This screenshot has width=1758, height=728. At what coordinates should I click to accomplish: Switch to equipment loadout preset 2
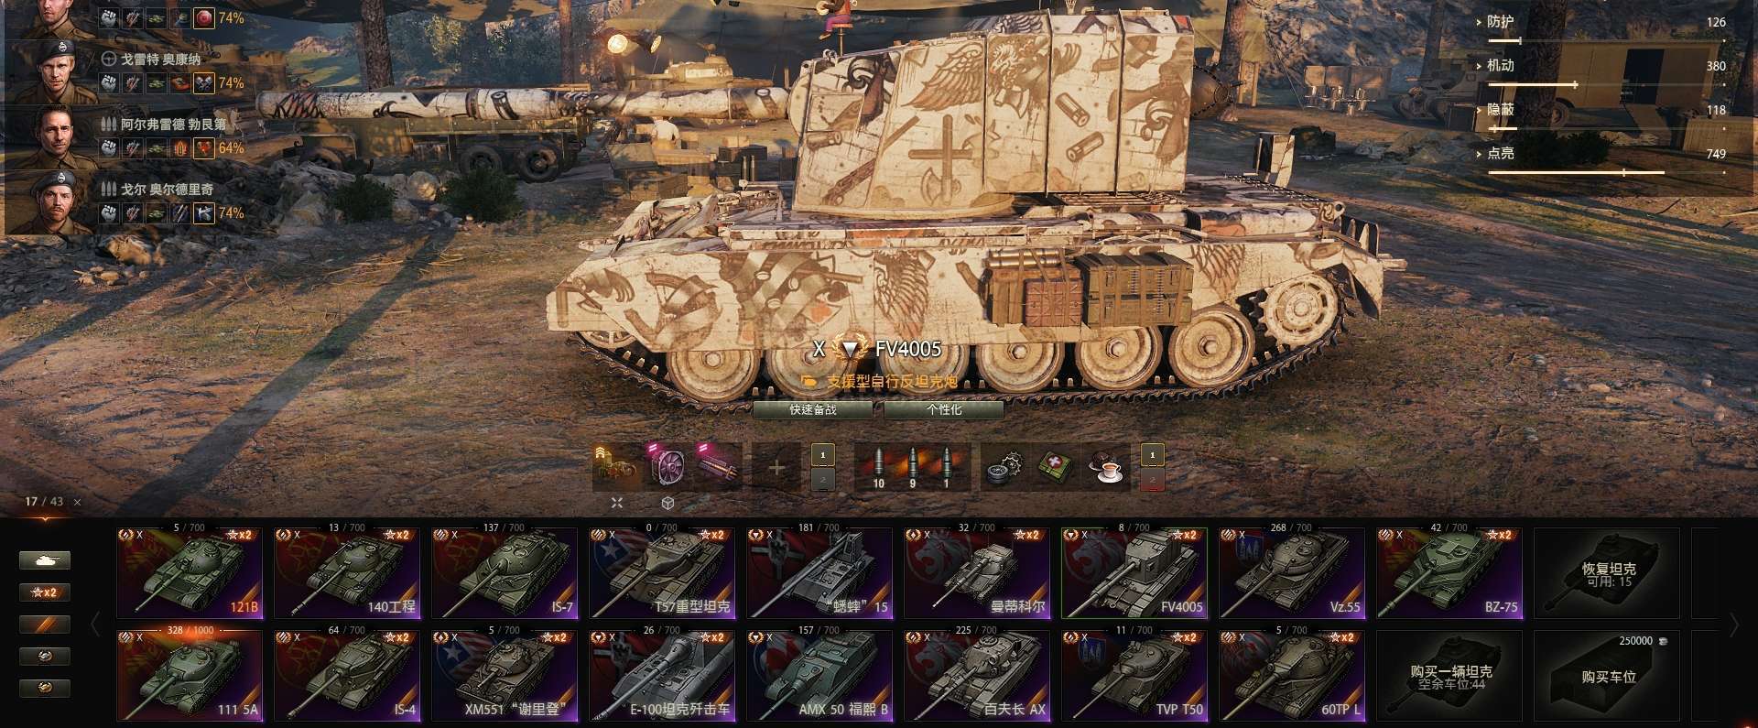(822, 480)
